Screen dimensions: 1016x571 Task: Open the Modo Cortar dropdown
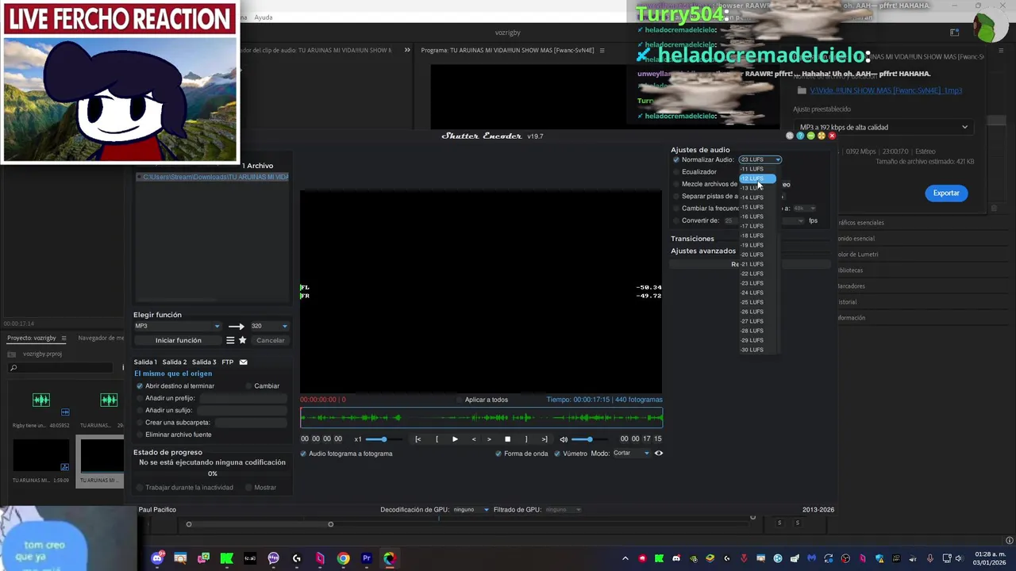pyautogui.click(x=631, y=454)
